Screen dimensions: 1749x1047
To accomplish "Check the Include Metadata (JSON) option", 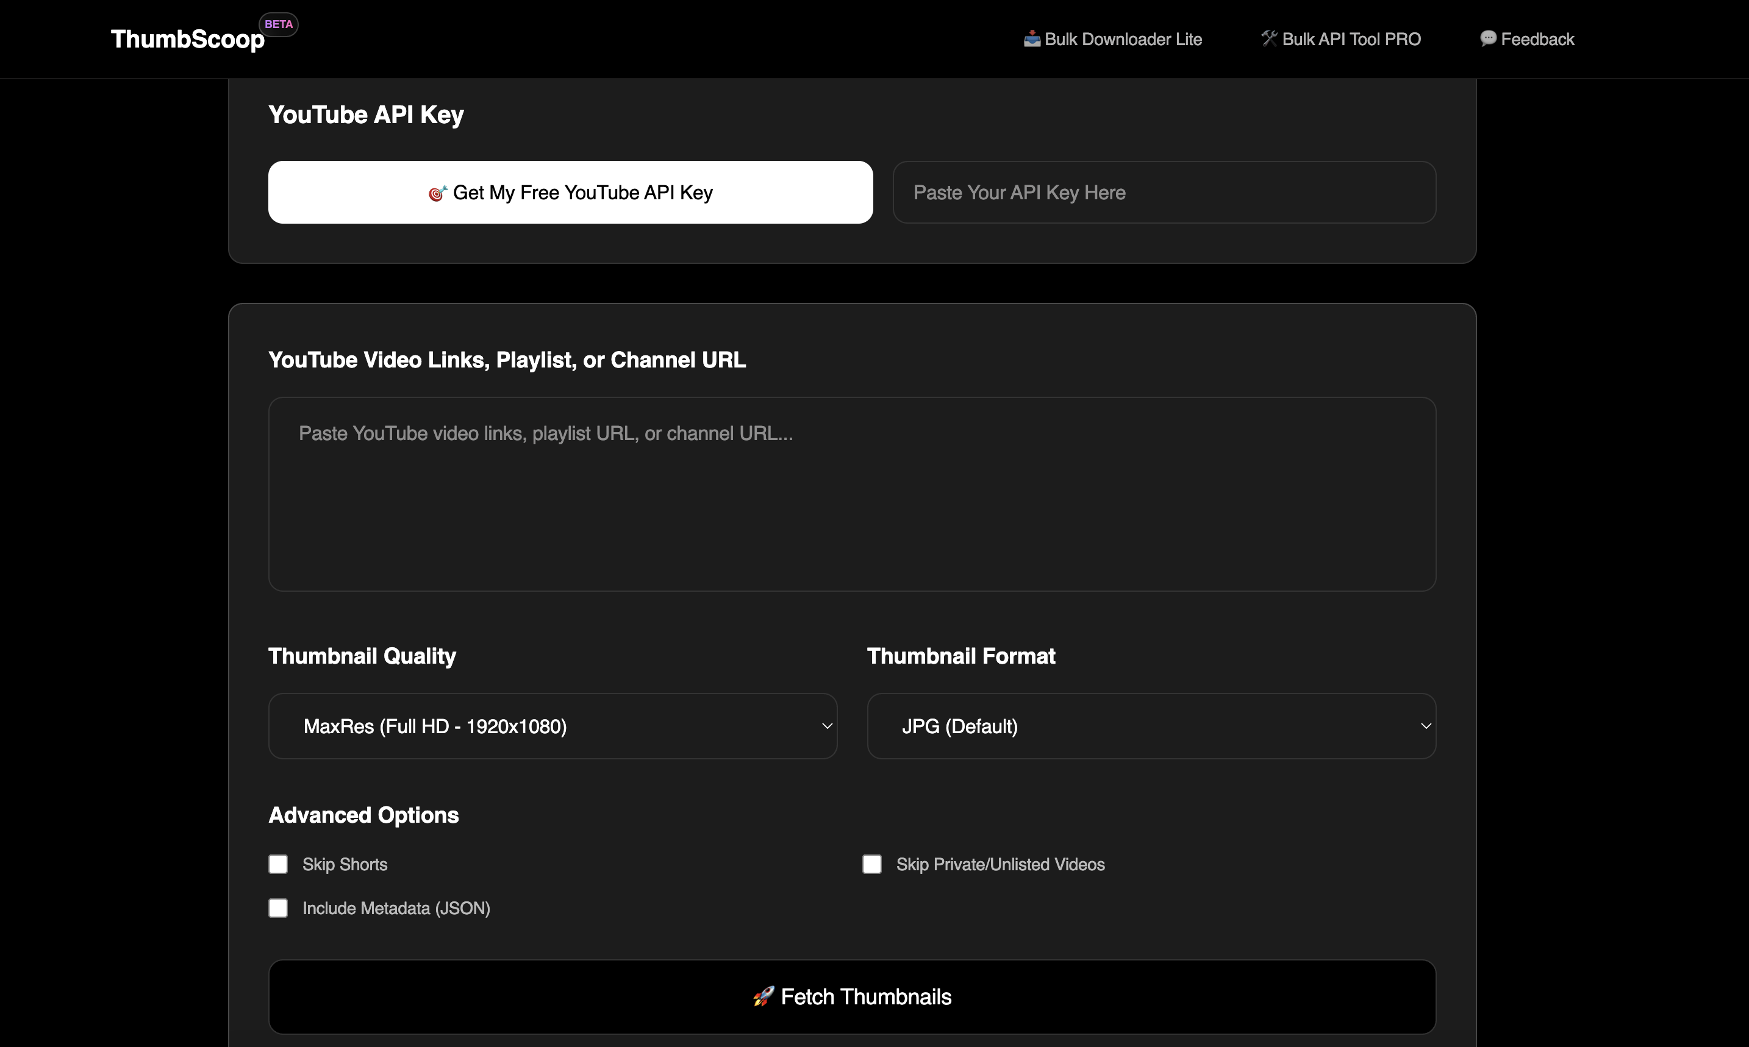I will [x=278, y=908].
